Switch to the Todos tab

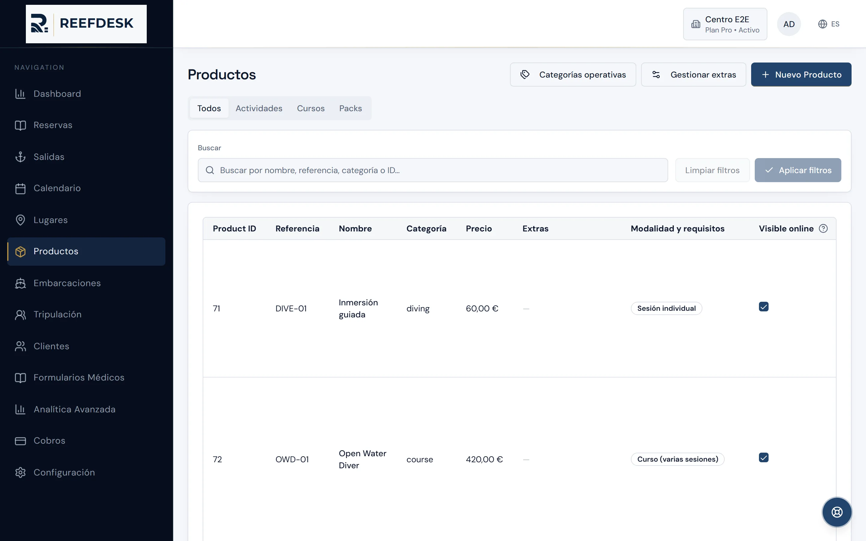[x=209, y=108]
